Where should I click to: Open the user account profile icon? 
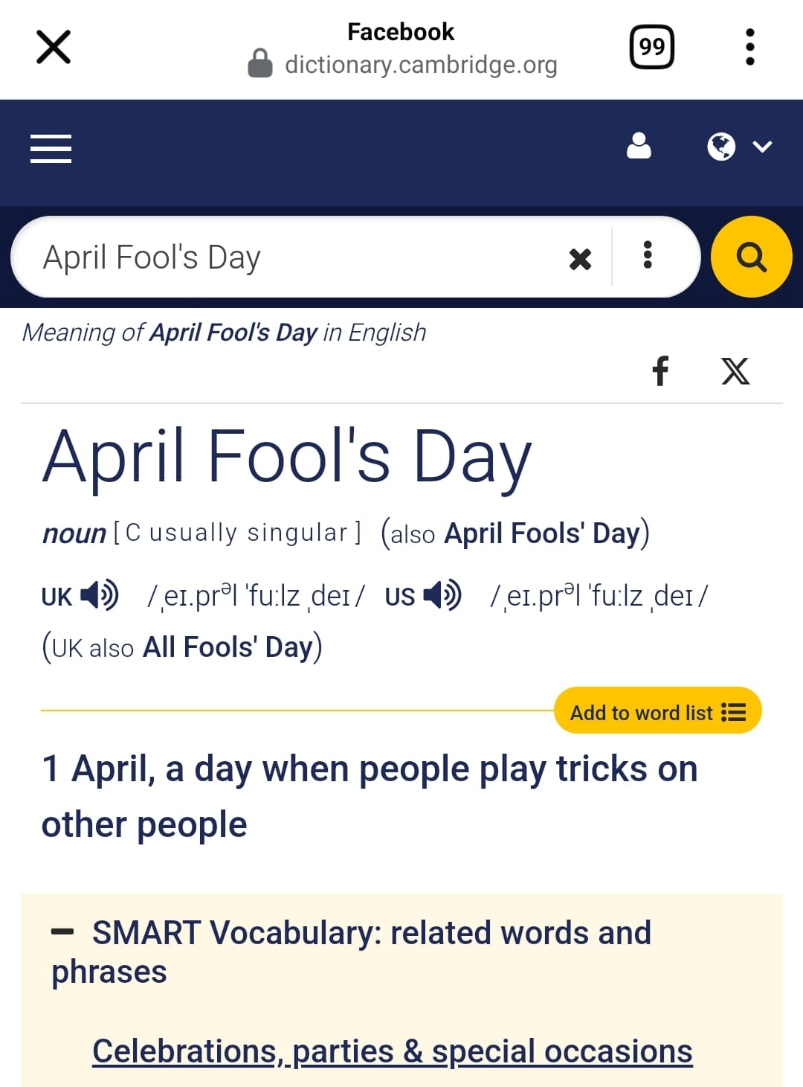(639, 147)
